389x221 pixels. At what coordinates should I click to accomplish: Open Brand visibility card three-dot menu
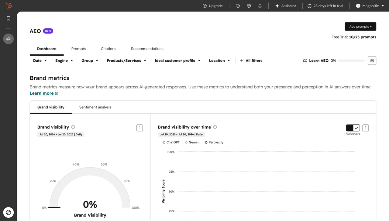point(139,128)
